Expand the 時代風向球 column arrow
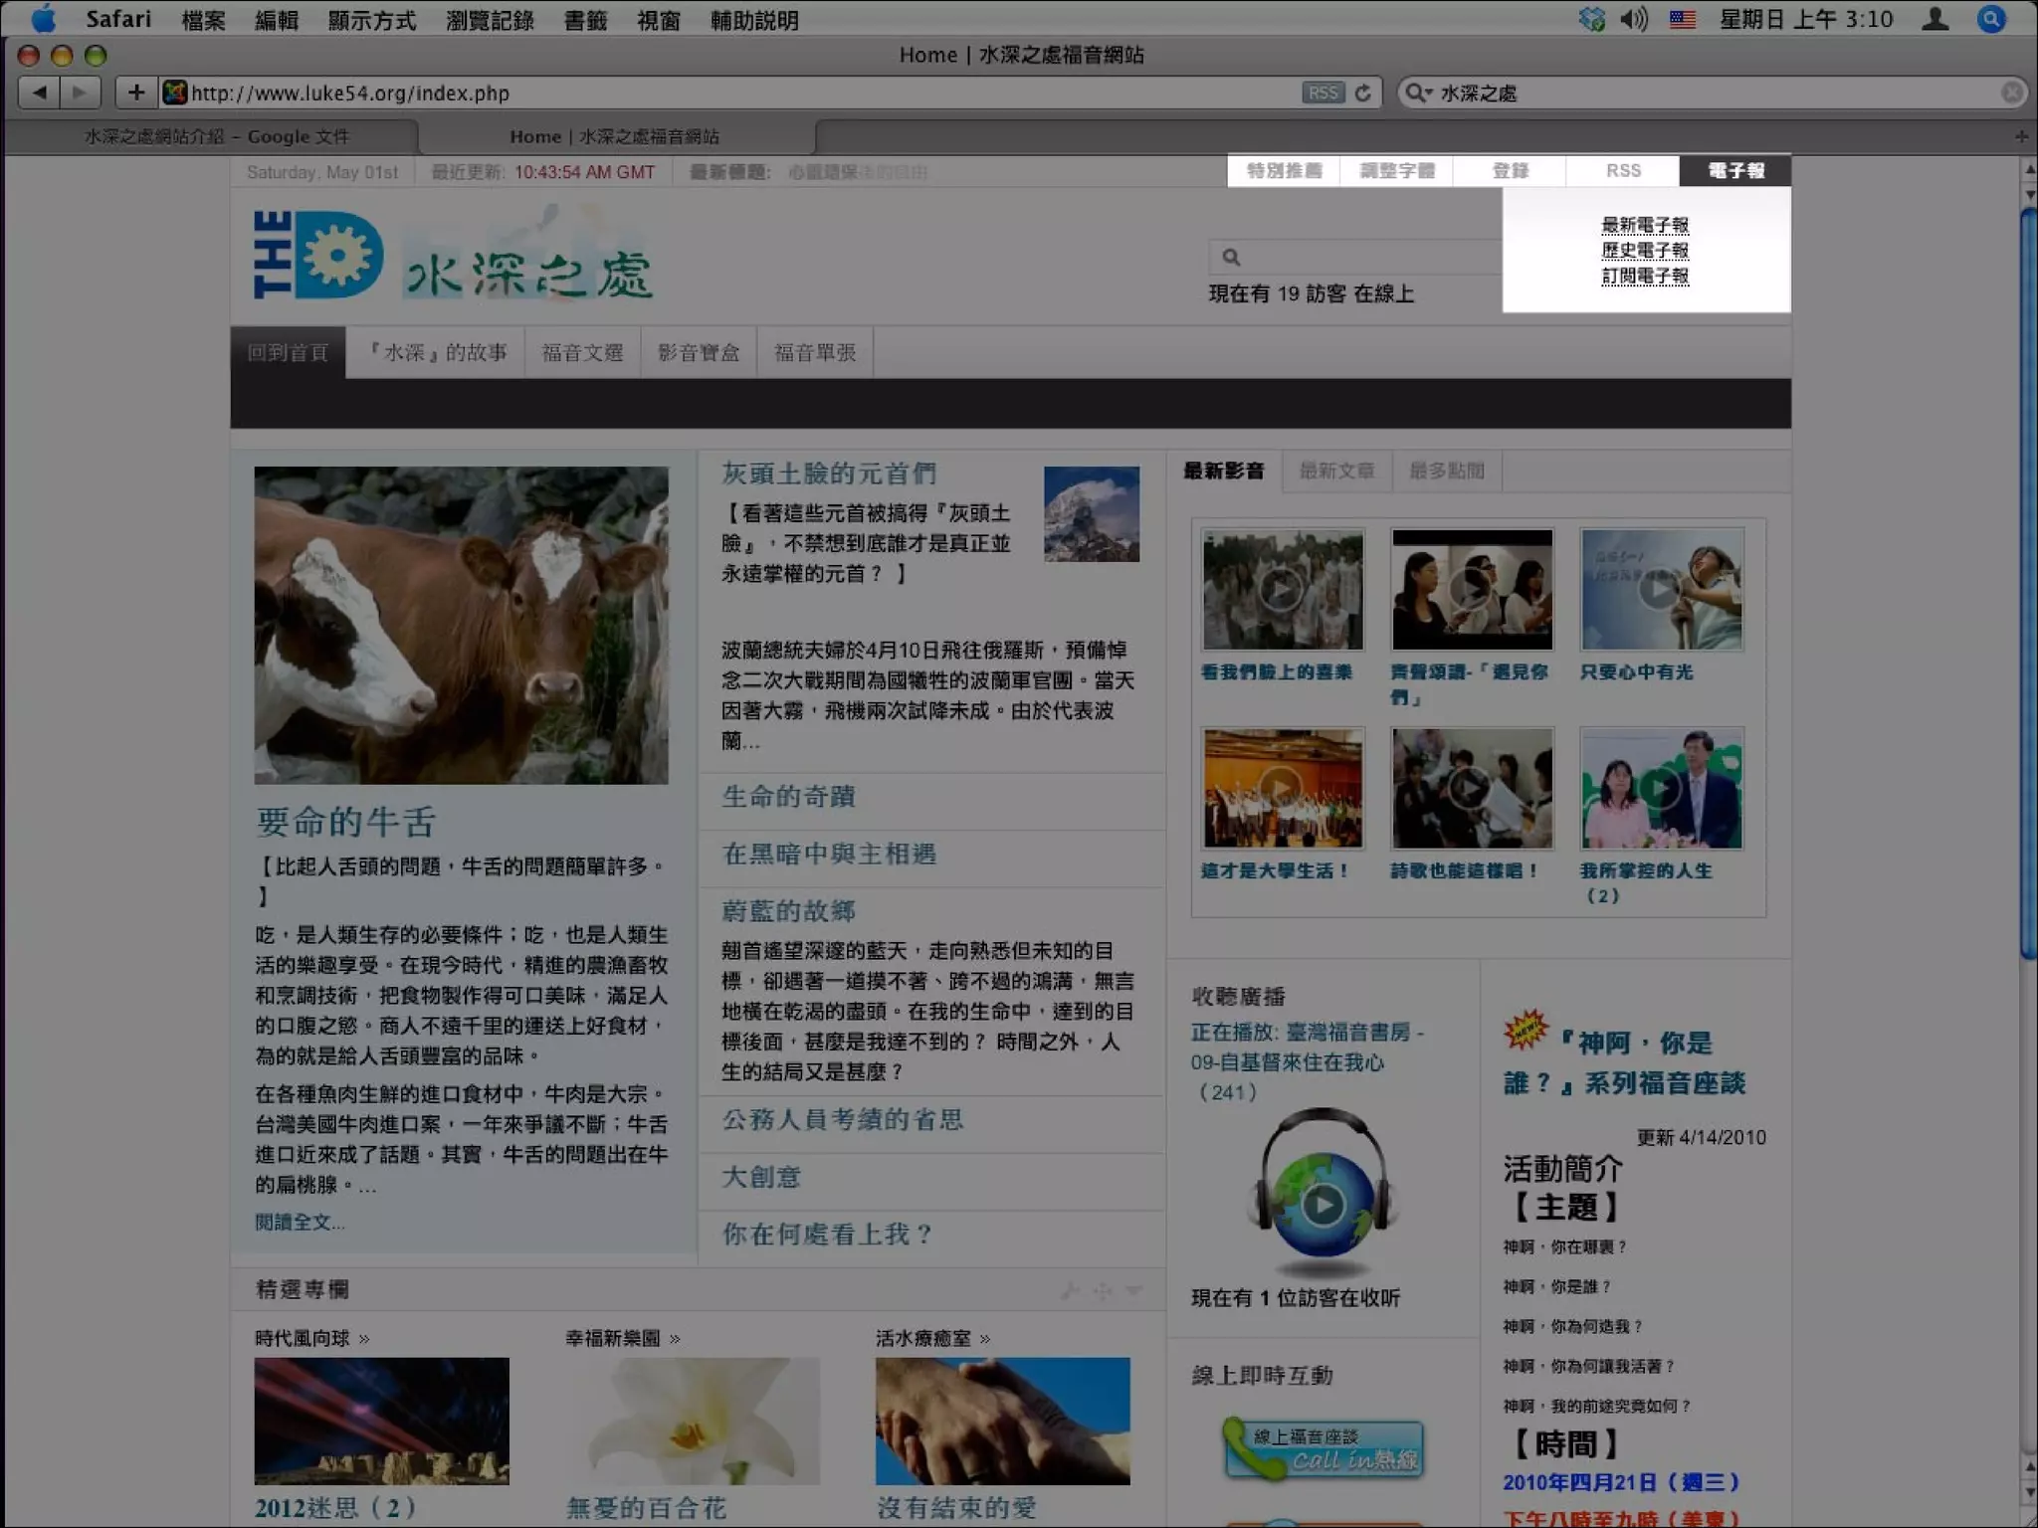The width and height of the screenshot is (2038, 1528). (x=364, y=1339)
